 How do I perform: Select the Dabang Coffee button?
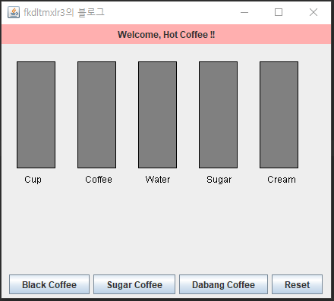(x=223, y=284)
